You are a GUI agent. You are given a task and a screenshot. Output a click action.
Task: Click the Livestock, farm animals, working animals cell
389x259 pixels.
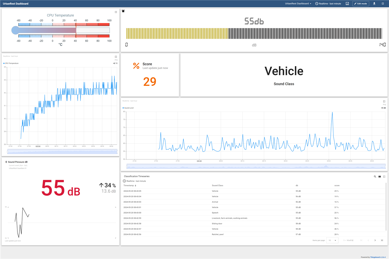coord(230,218)
